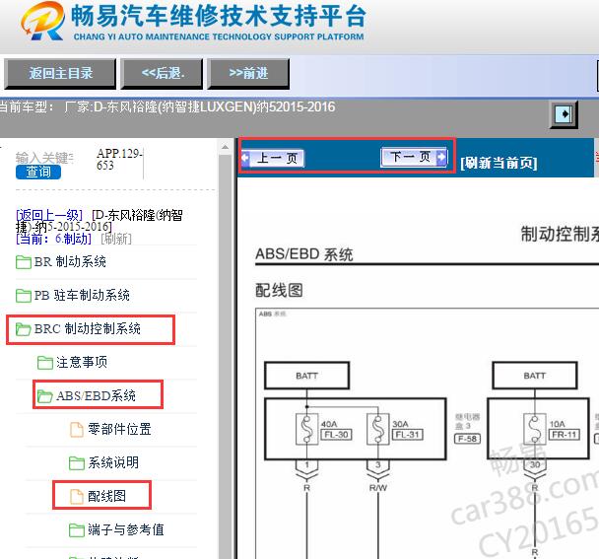Select 系统说明 tree item

113,462
